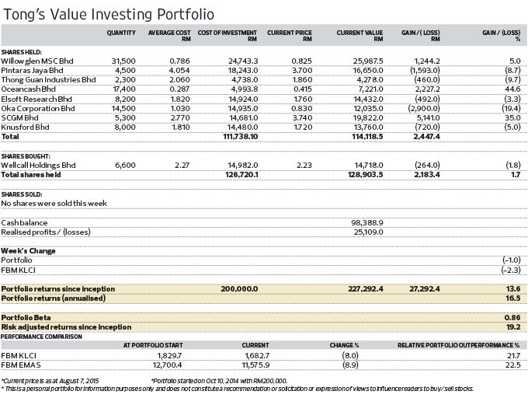This screenshot has width=528, height=398.
Task: Select Knusford Bhd stock name
Action: 25,127
